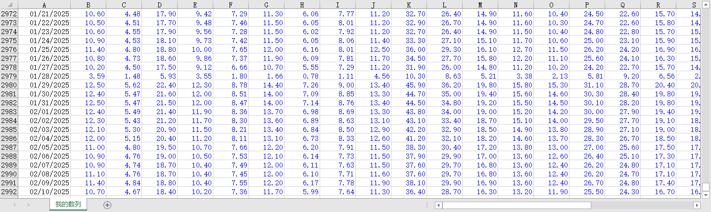Select column F header
The image size is (711, 212).
231,4
